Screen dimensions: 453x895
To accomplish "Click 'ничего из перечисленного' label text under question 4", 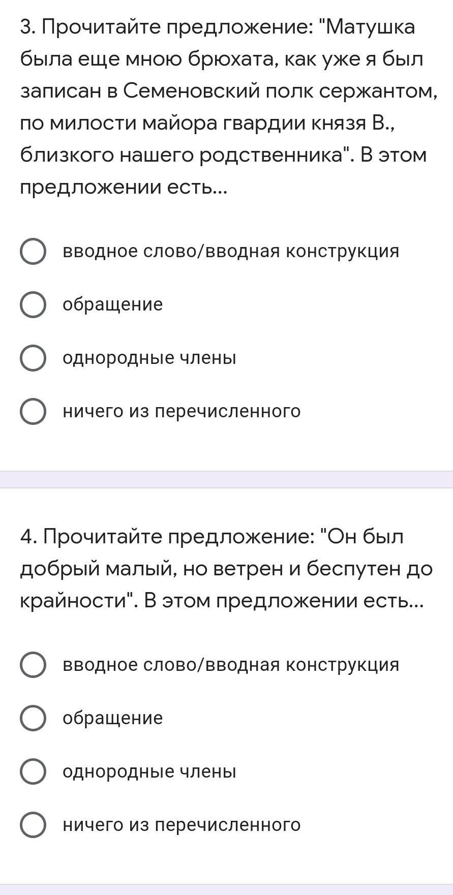I will pos(182,824).
